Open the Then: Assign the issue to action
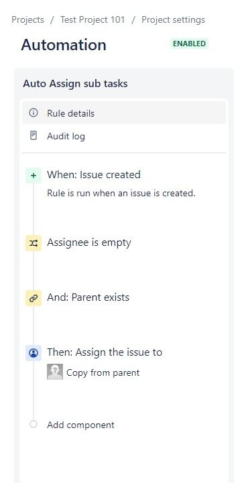 tap(105, 352)
